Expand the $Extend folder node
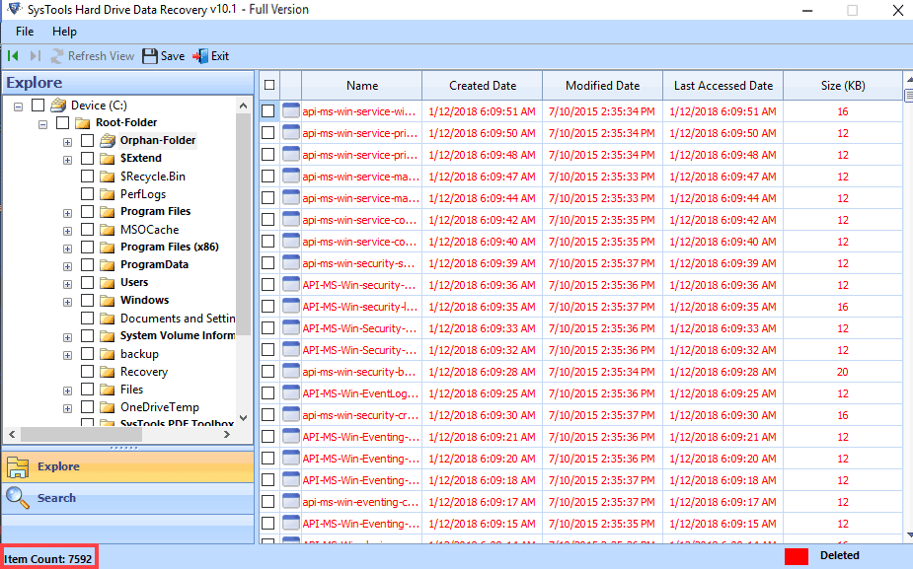Screen dimensions: 913x569 [x=67, y=160]
